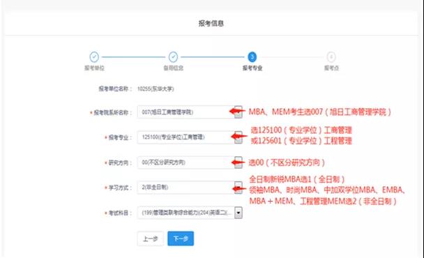
Task: Click the 上一步 button
Action: tap(151, 238)
